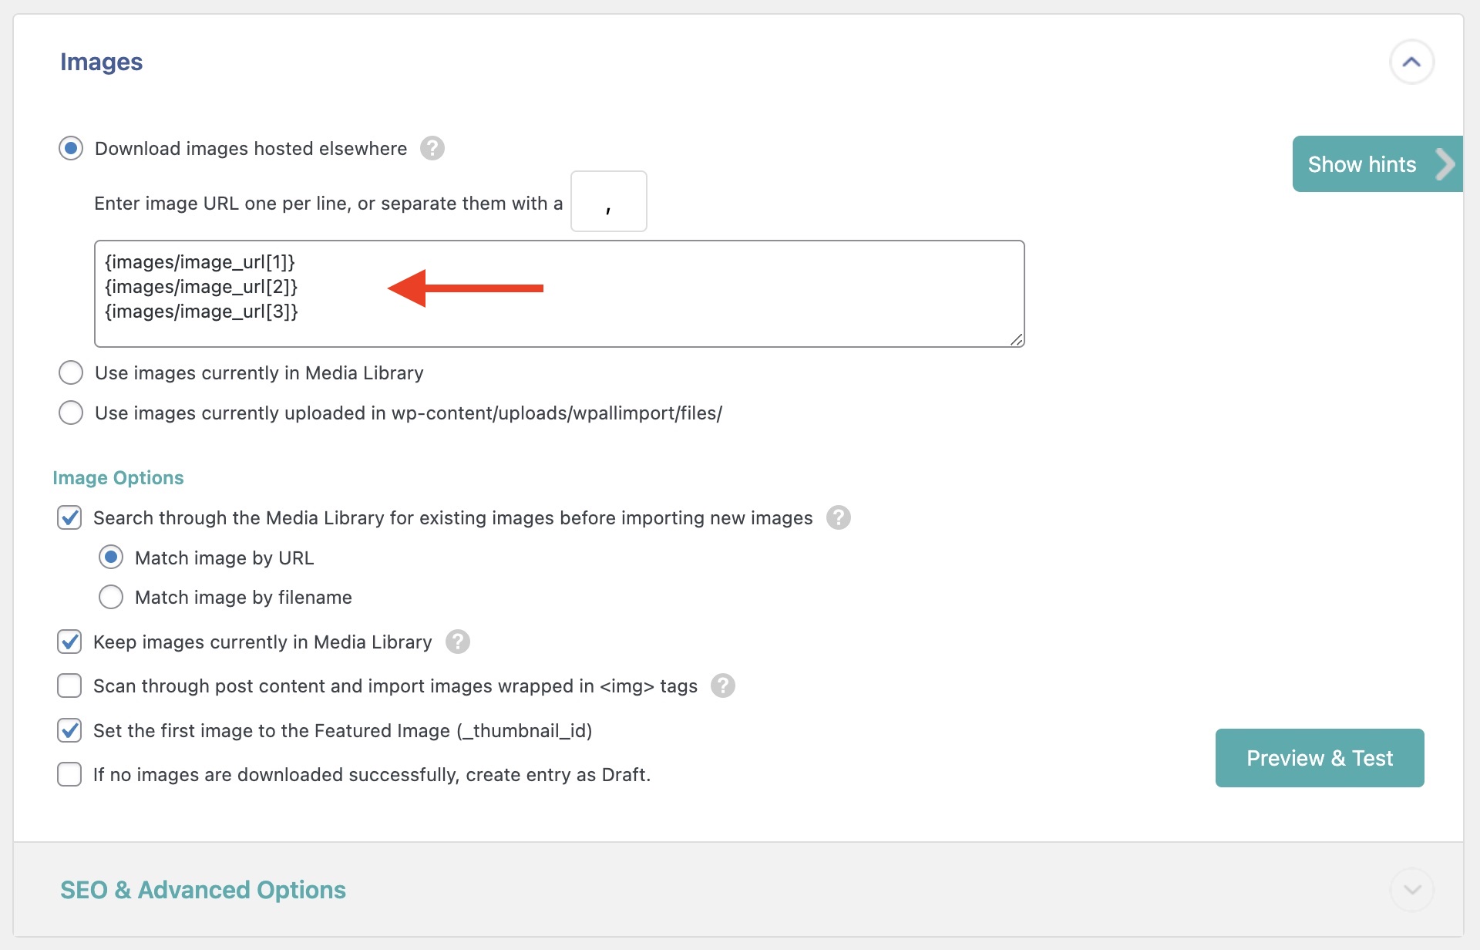
Task: Open help for Keep images in Media Library
Action: tap(458, 642)
